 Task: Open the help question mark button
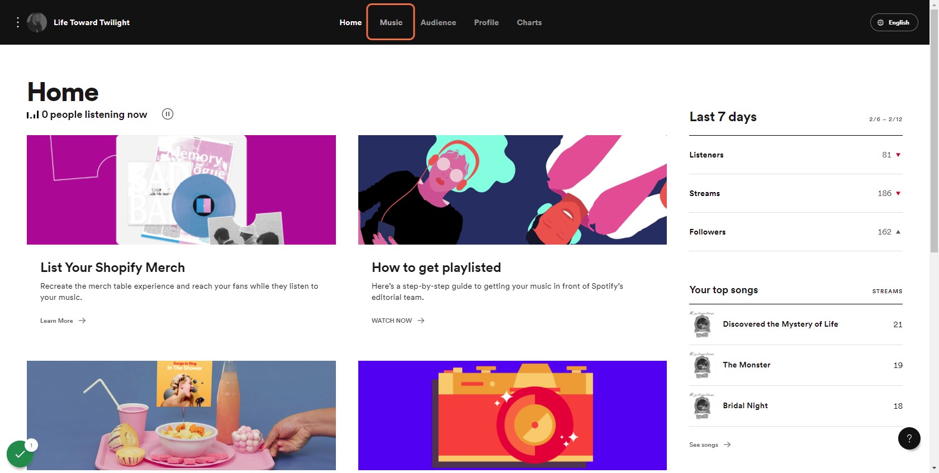(x=909, y=438)
